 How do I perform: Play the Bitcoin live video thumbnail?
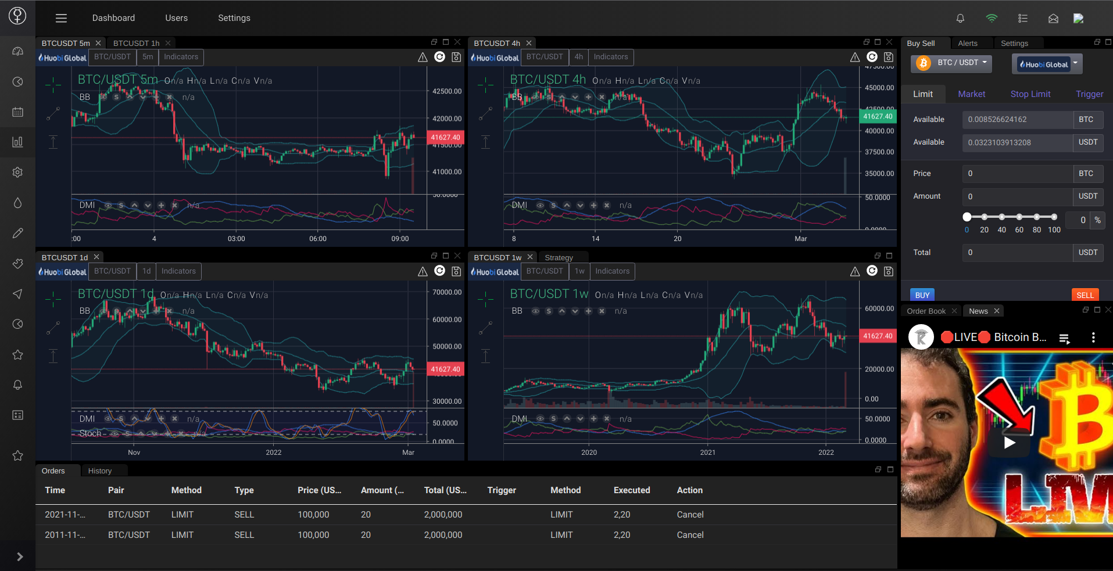pos(1010,443)
